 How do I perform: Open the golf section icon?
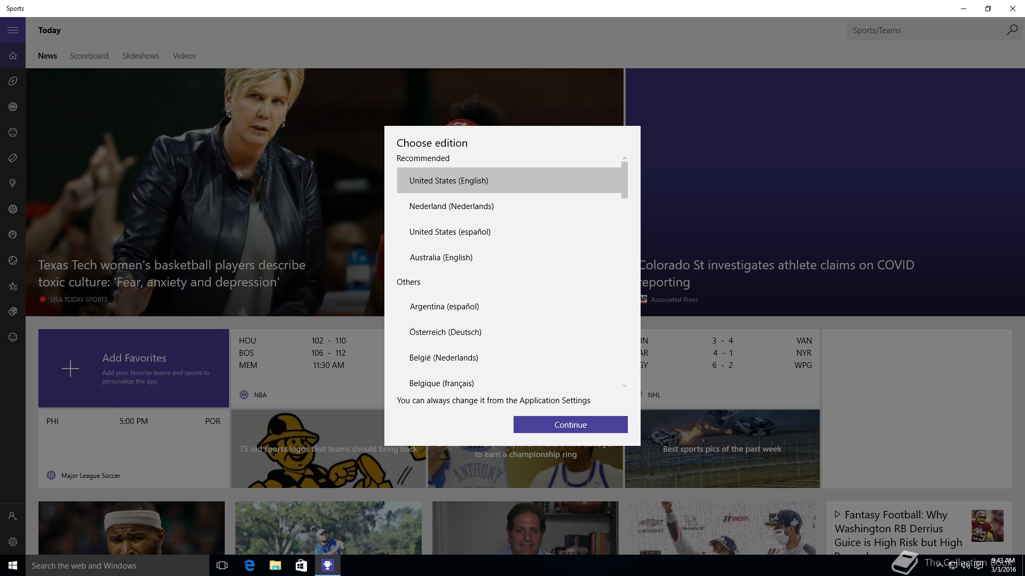pos(13,183)
